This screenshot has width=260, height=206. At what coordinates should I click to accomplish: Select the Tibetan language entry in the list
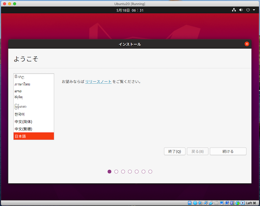(x=34, y=98)
